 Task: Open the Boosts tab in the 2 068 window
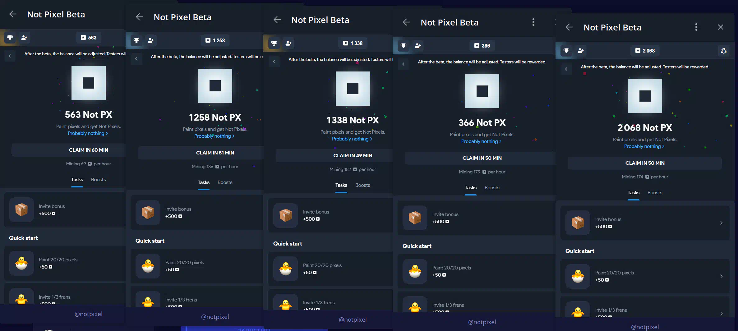coord(655,193)
